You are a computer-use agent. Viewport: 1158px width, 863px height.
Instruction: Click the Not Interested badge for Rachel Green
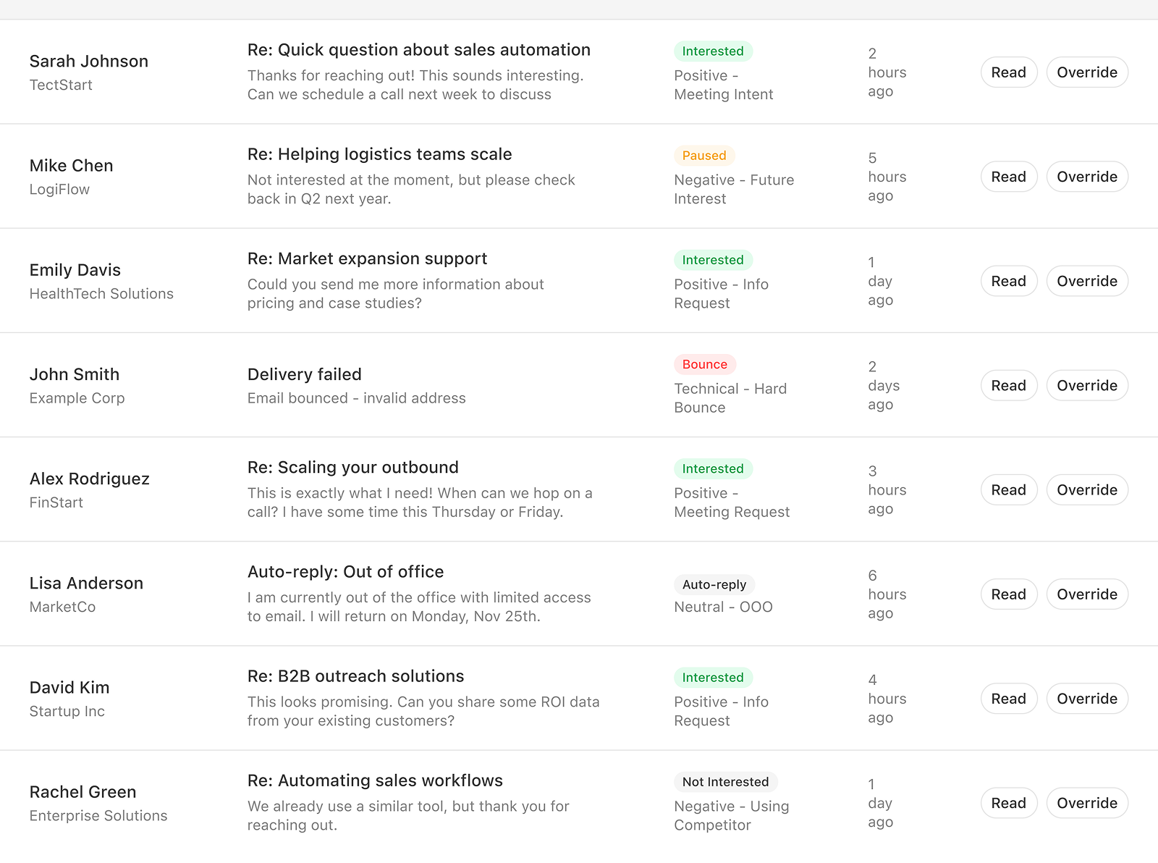point(725,782)
